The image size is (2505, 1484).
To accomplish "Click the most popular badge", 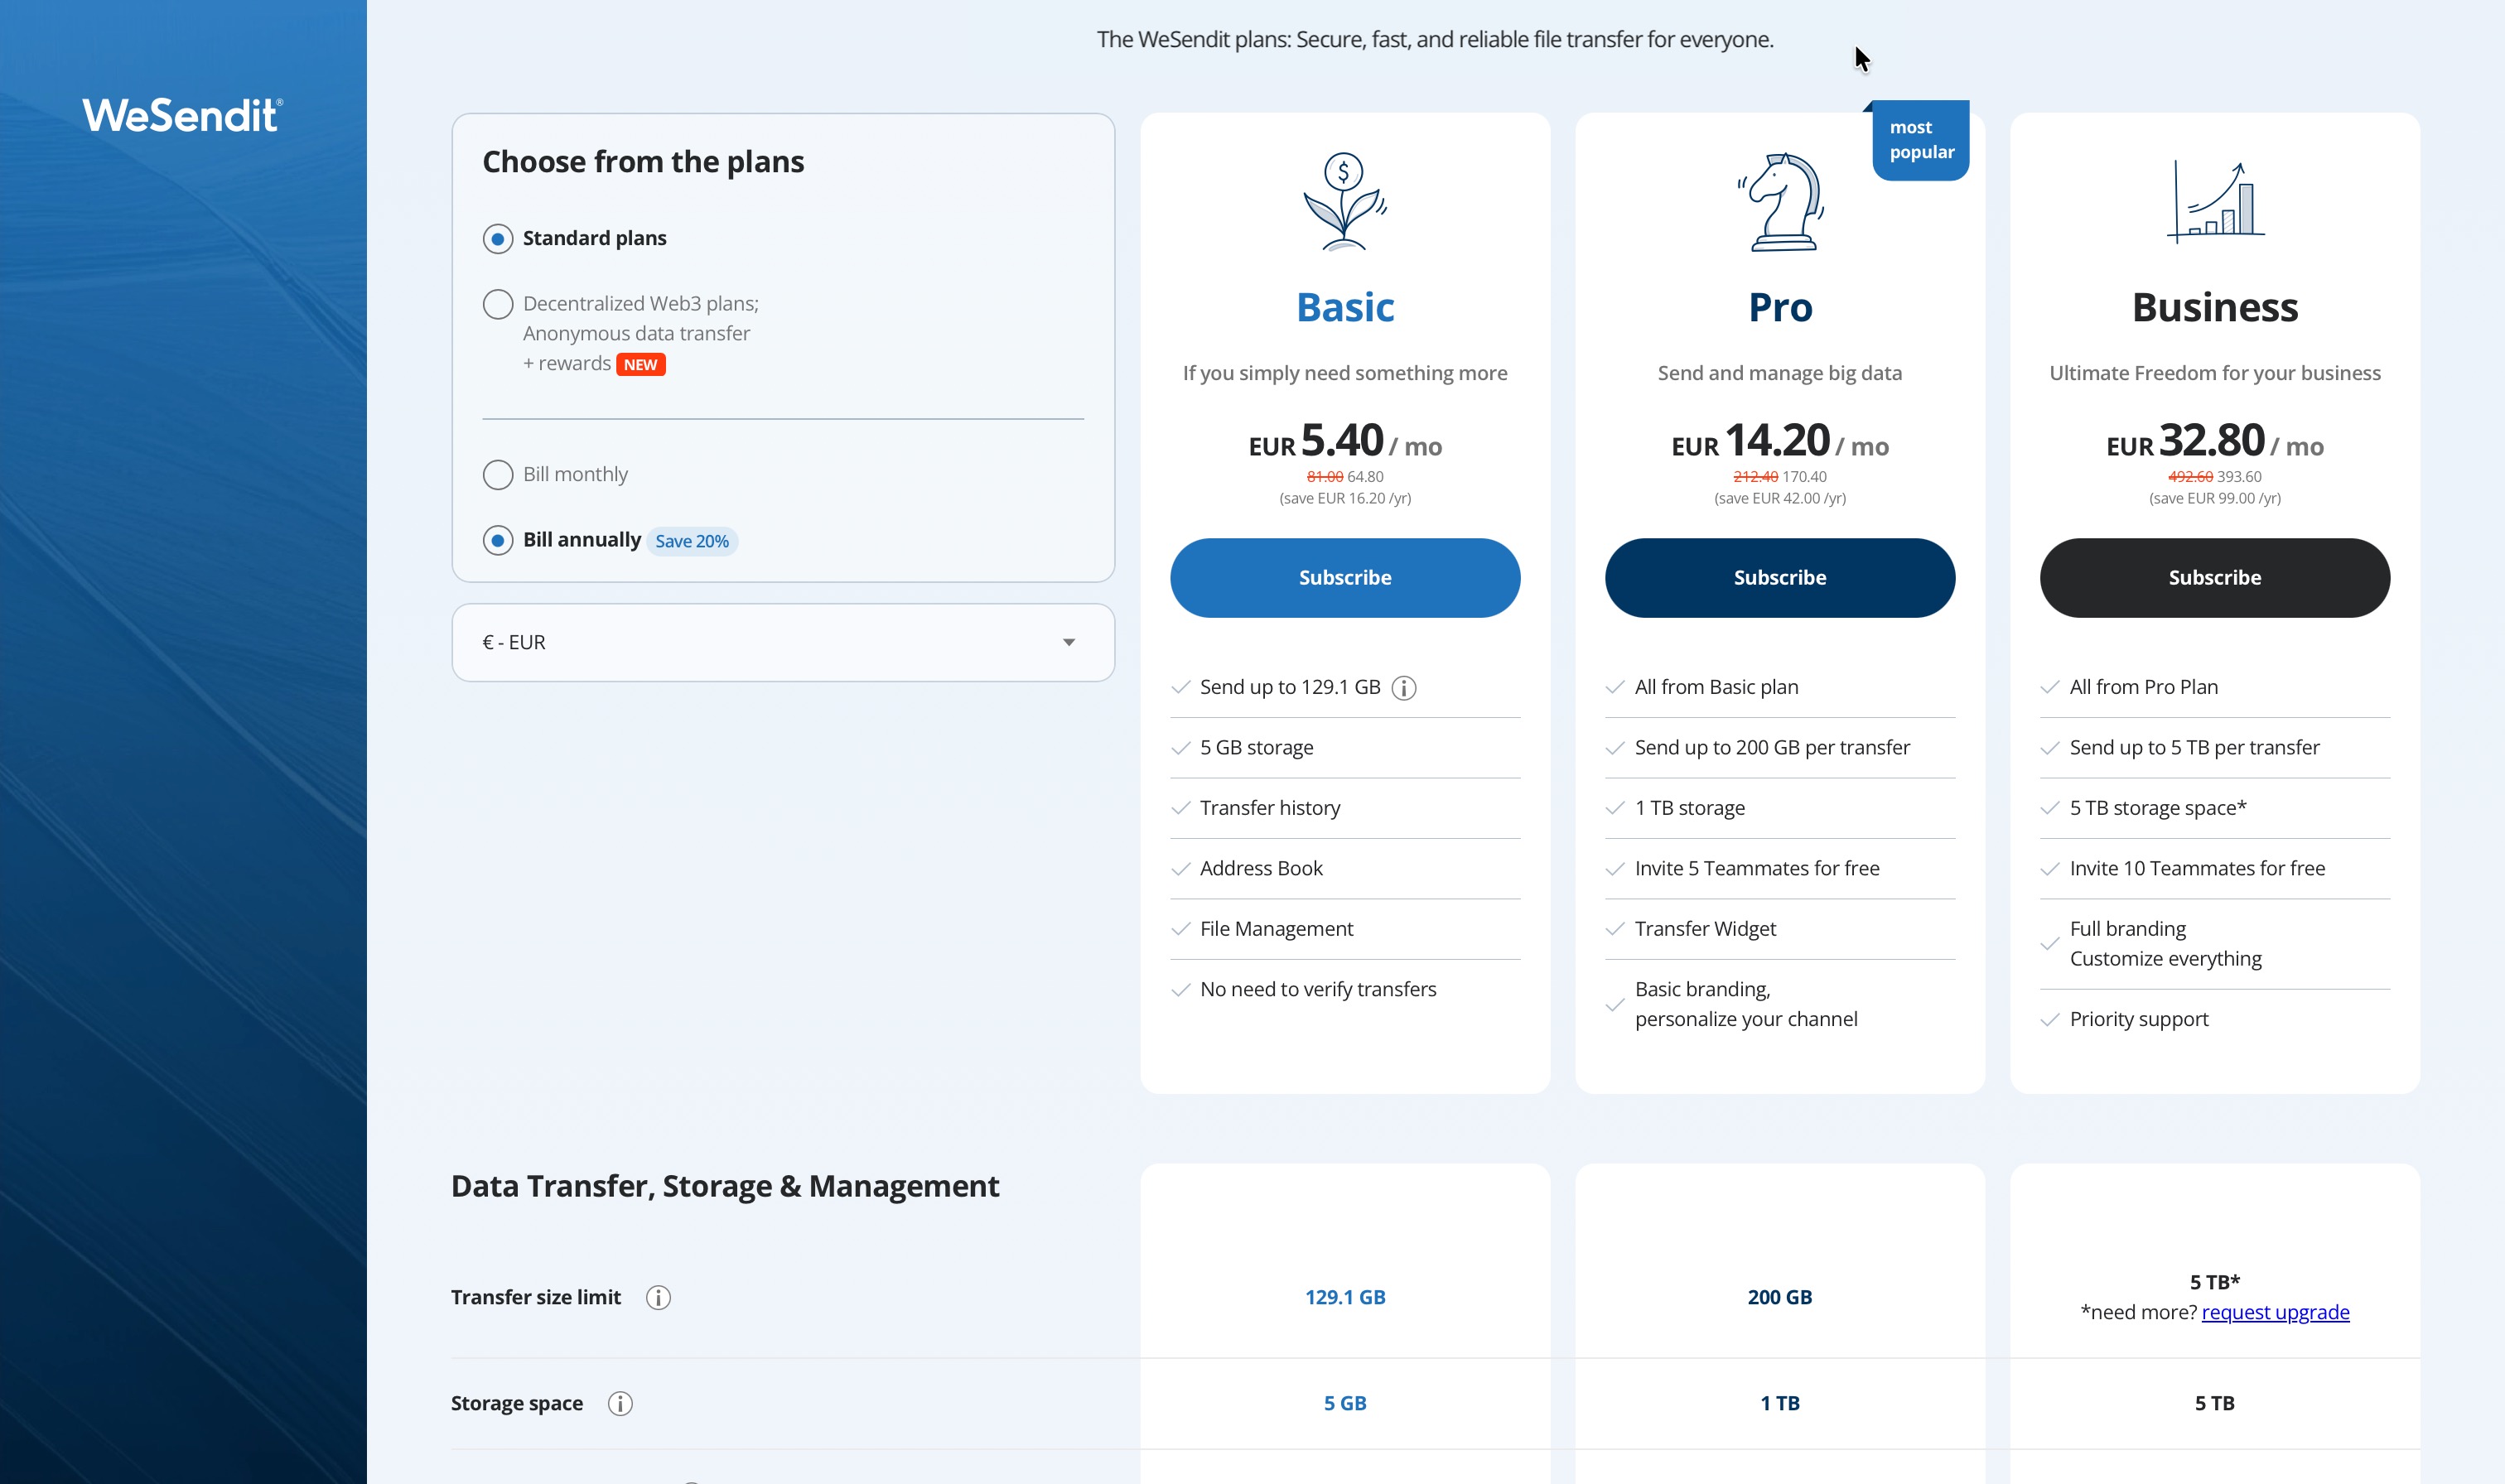I will (1920, 140).
